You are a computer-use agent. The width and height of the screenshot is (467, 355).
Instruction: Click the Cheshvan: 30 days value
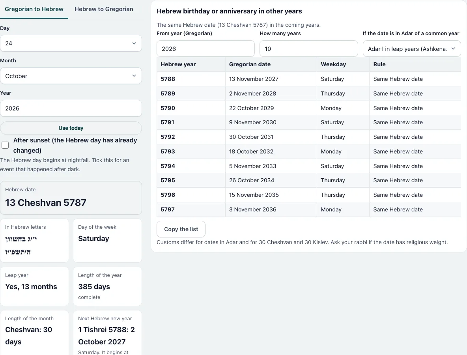pyautogui.click(x=28, y=336)
